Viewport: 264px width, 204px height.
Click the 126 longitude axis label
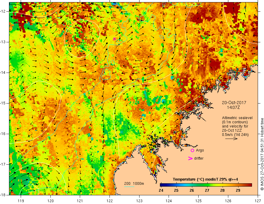point(228,201)
